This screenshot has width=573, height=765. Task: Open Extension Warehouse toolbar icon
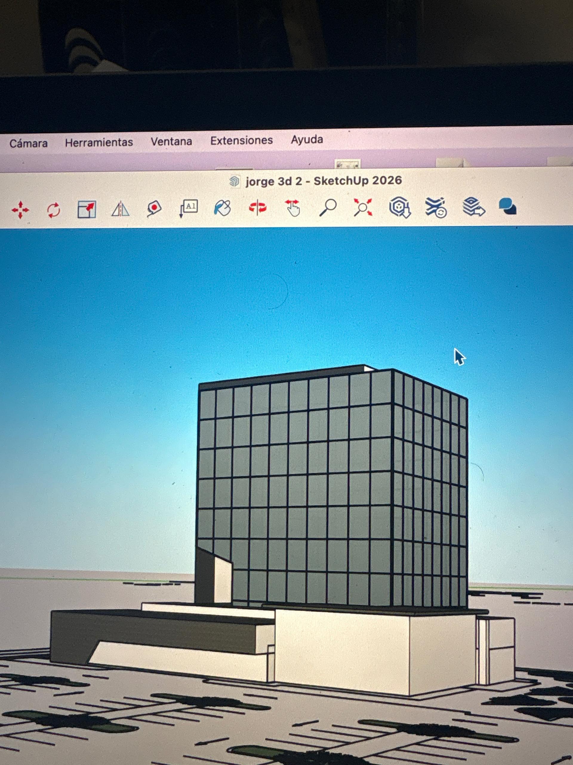436,207
